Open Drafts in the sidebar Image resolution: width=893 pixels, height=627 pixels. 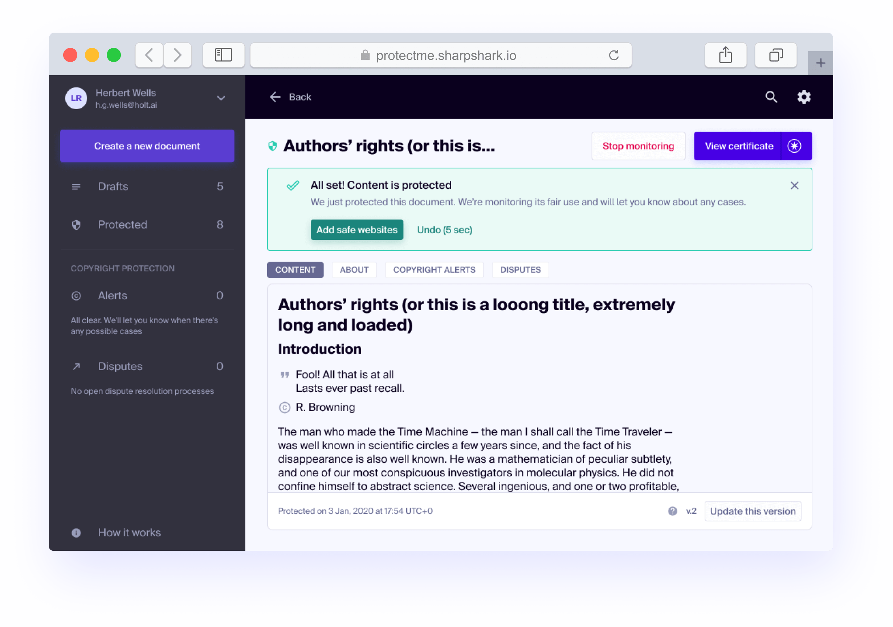click(113, 186)
